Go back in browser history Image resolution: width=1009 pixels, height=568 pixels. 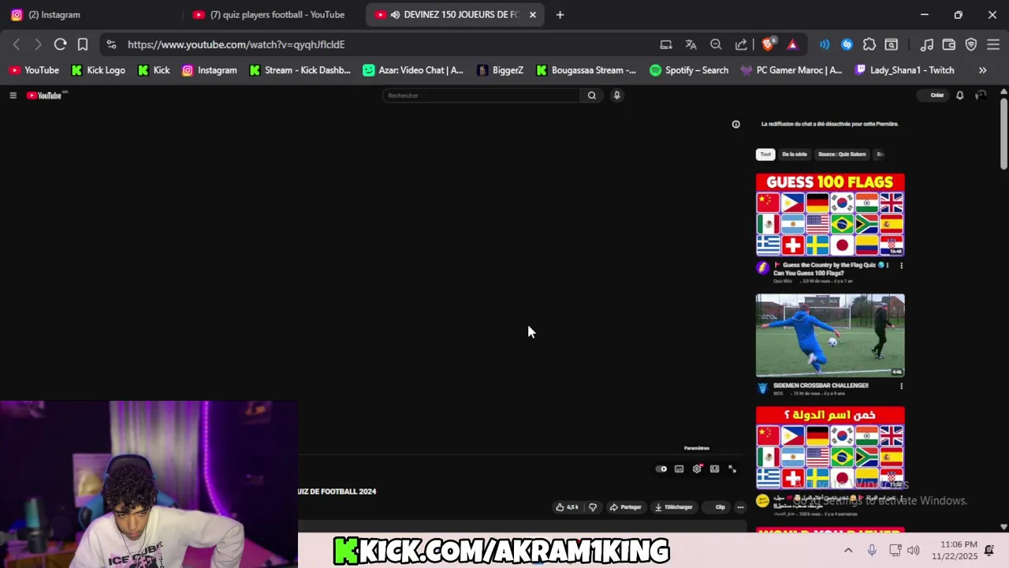pos(16,44)
